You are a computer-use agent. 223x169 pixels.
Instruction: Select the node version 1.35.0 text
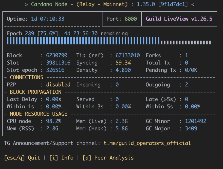click(x=146, y=4)
